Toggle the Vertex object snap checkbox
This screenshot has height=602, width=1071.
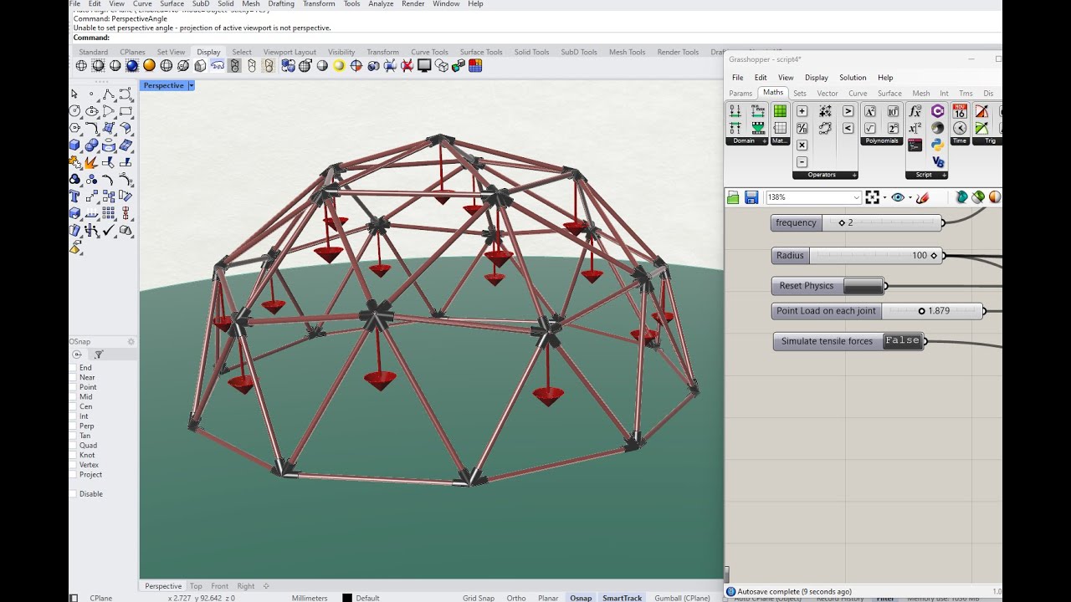tap(74, 465)
